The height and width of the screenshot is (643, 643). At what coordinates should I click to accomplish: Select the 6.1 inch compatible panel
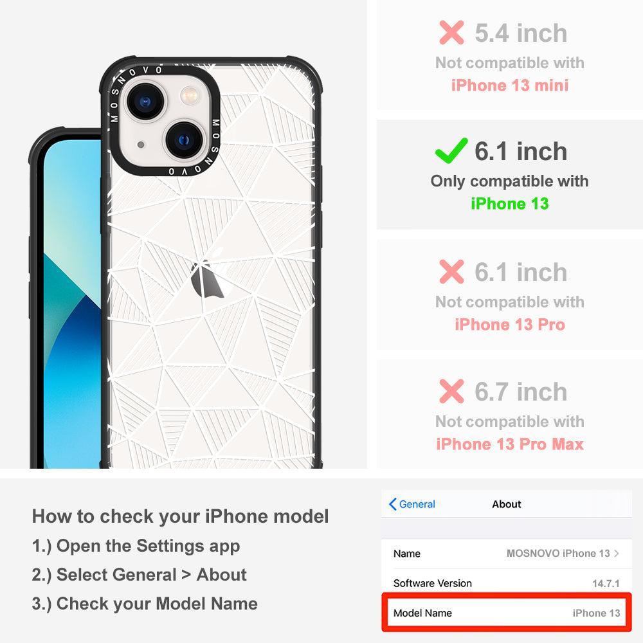510,175
